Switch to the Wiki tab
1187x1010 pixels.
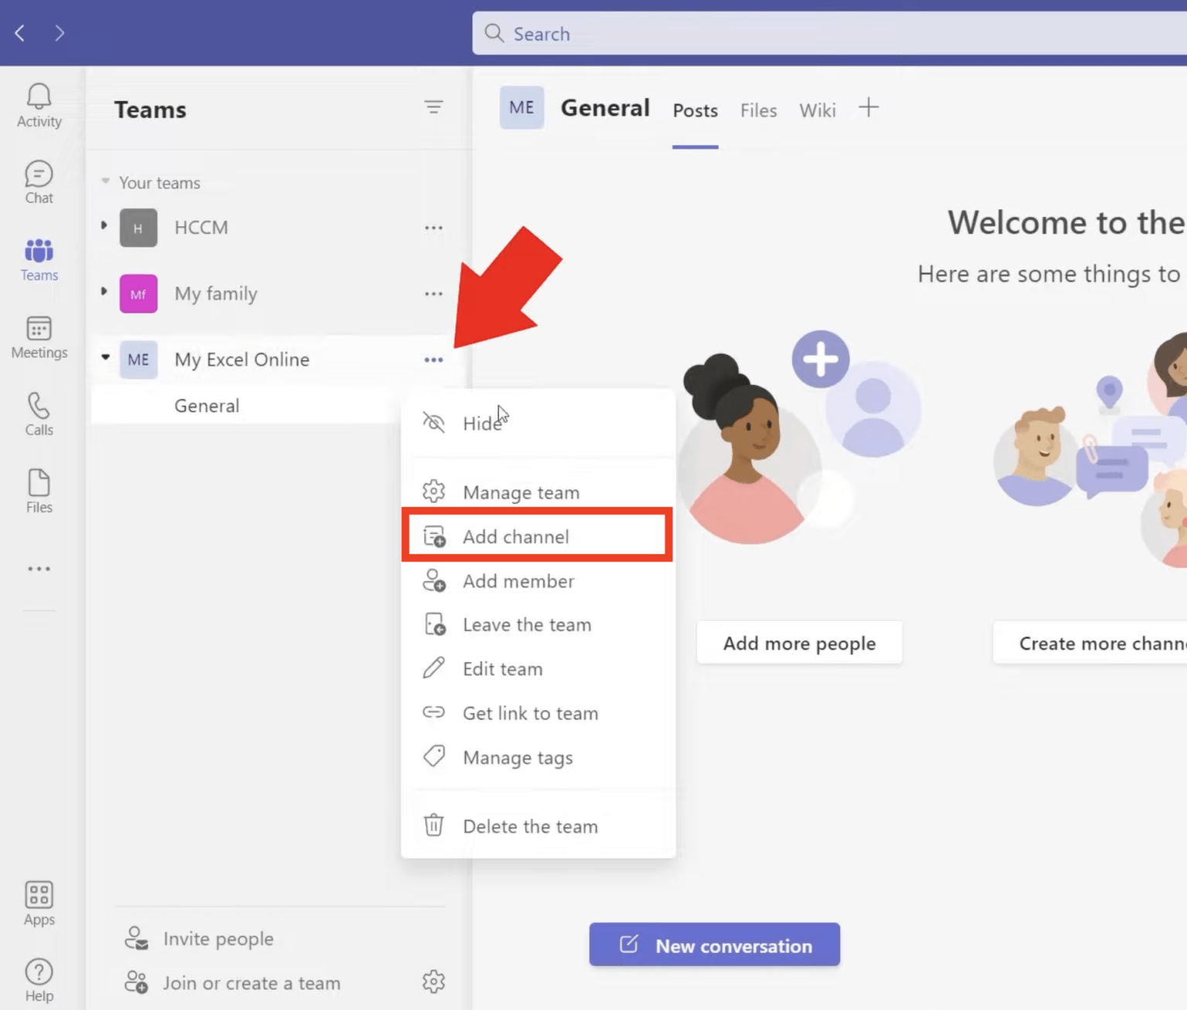click(x=817, y=111)
